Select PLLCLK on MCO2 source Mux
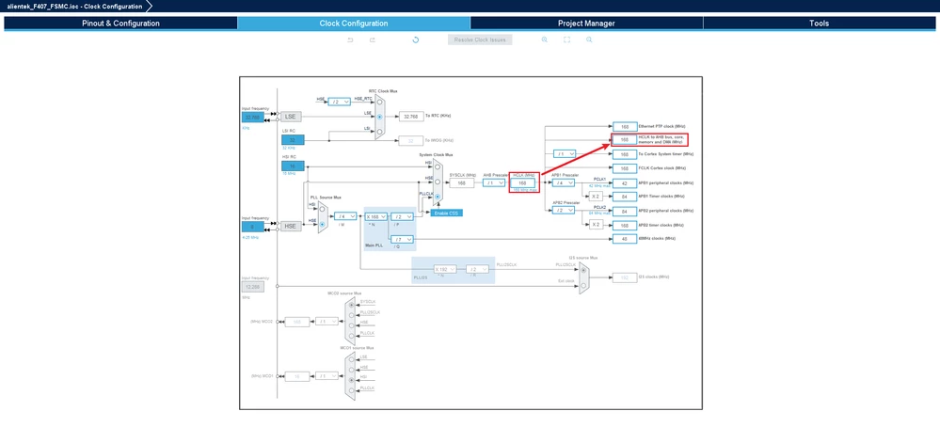Screen dimensions: 940x443 tap(351, 336)
